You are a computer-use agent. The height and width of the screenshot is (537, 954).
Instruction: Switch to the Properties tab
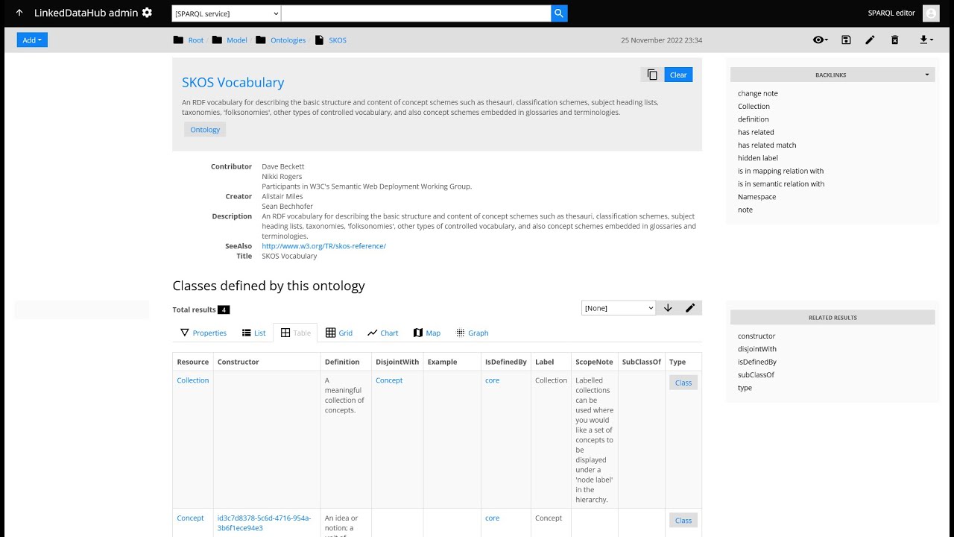click(x=203, y=333)
